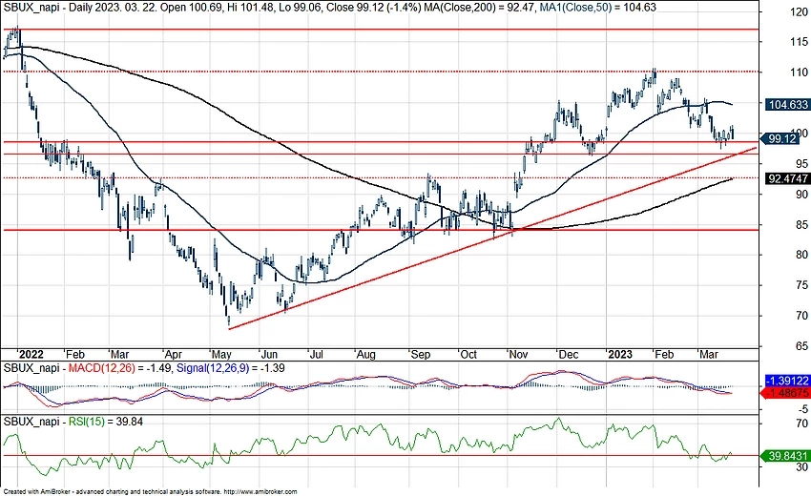The width and height of the screenshot is (811, 496).
Task: Click the 2023 year label on time axis
Action: [620, 354]
